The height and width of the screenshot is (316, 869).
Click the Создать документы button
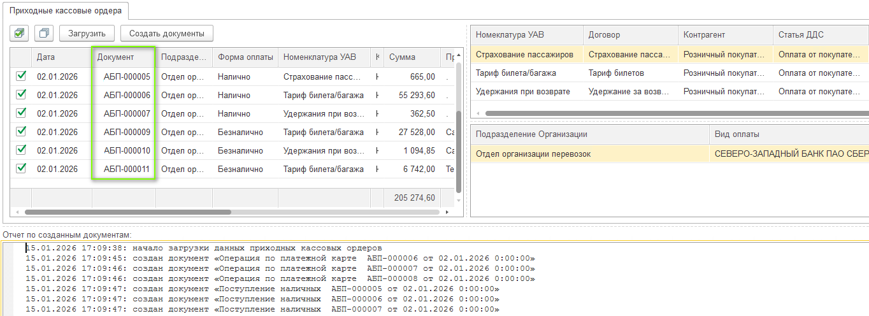point(166,33)
